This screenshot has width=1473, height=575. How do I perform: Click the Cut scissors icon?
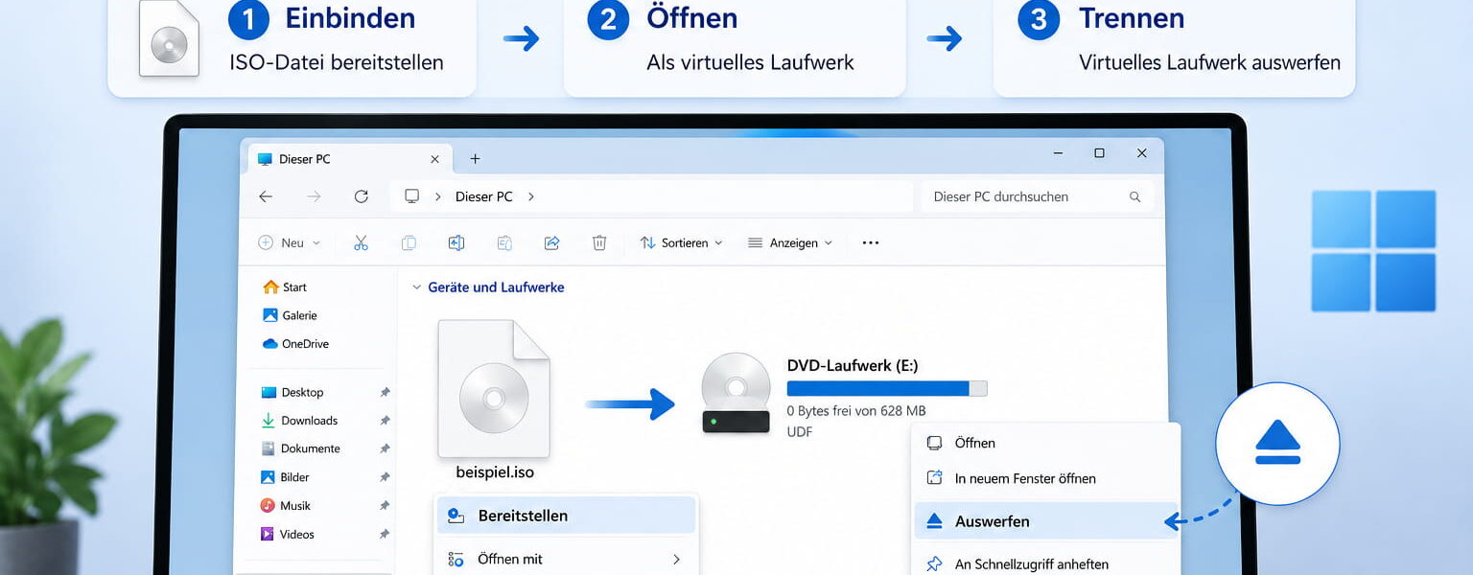tap(361, 243)
